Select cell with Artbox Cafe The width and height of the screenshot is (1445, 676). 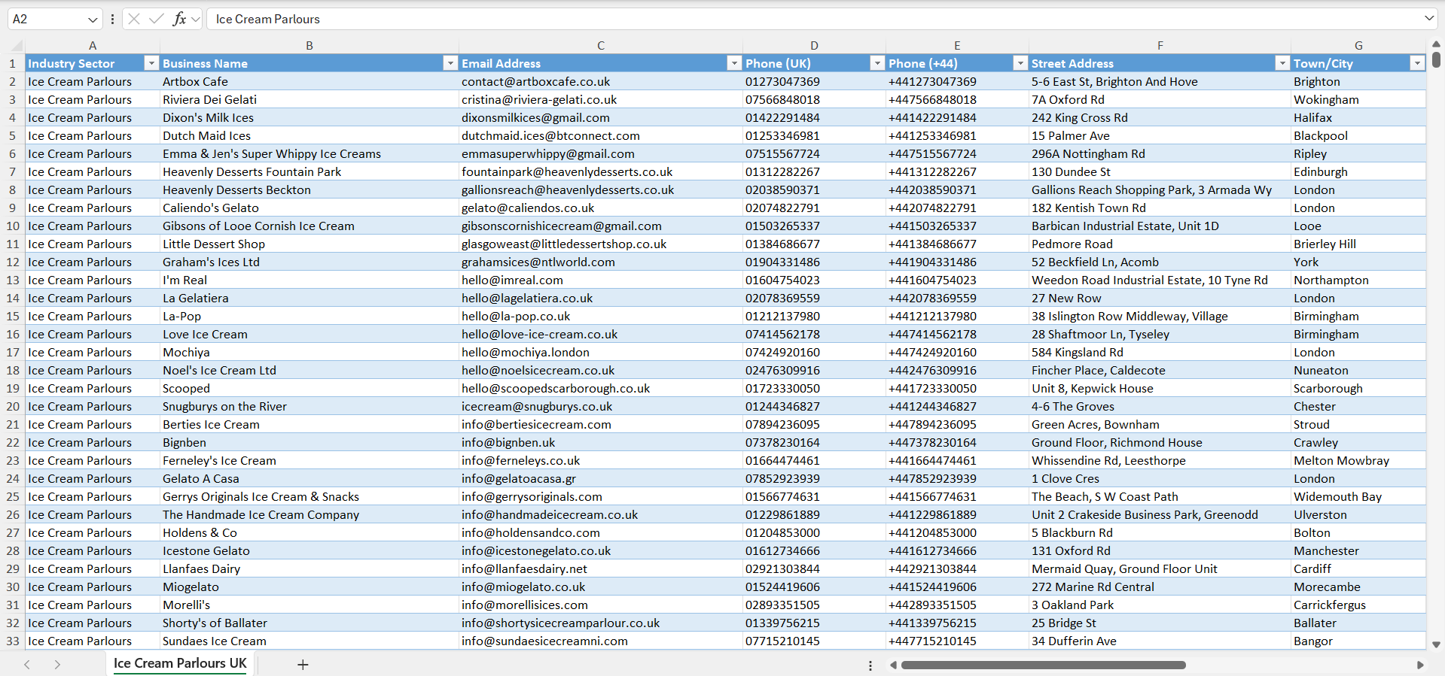tap(309, 81)
